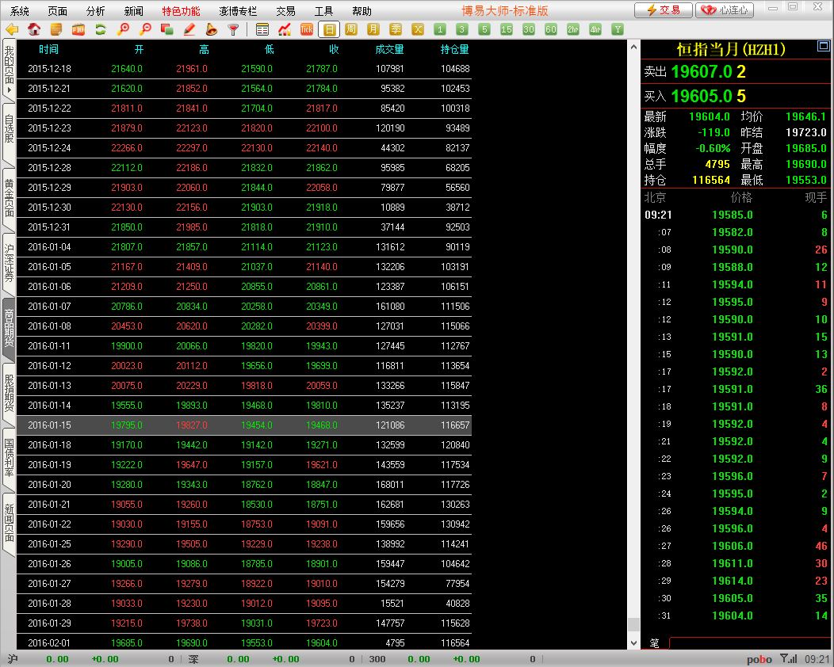
Task: Open the 分析 menu
Action: click(x=95, y=11)
